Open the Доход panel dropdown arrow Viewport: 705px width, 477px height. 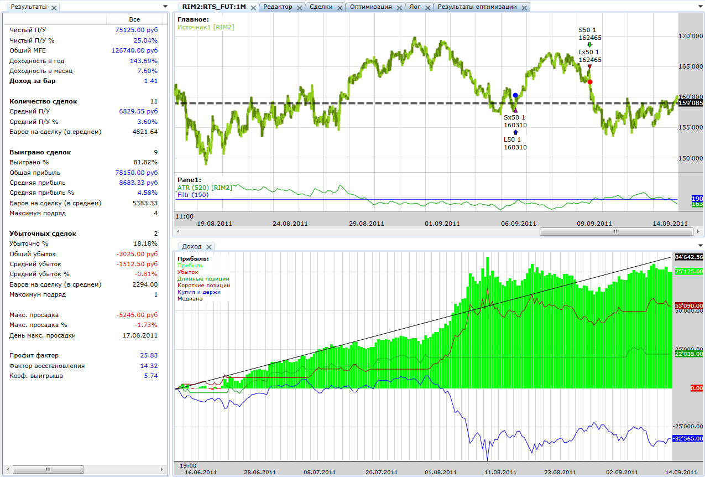tap(700, 246)
